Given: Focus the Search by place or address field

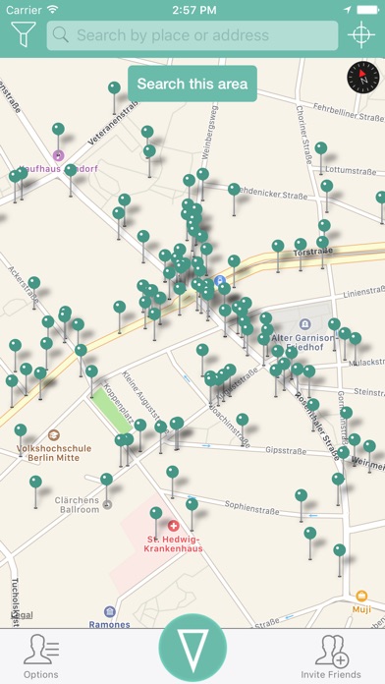Looking at the screenshot, I should 192,35.
